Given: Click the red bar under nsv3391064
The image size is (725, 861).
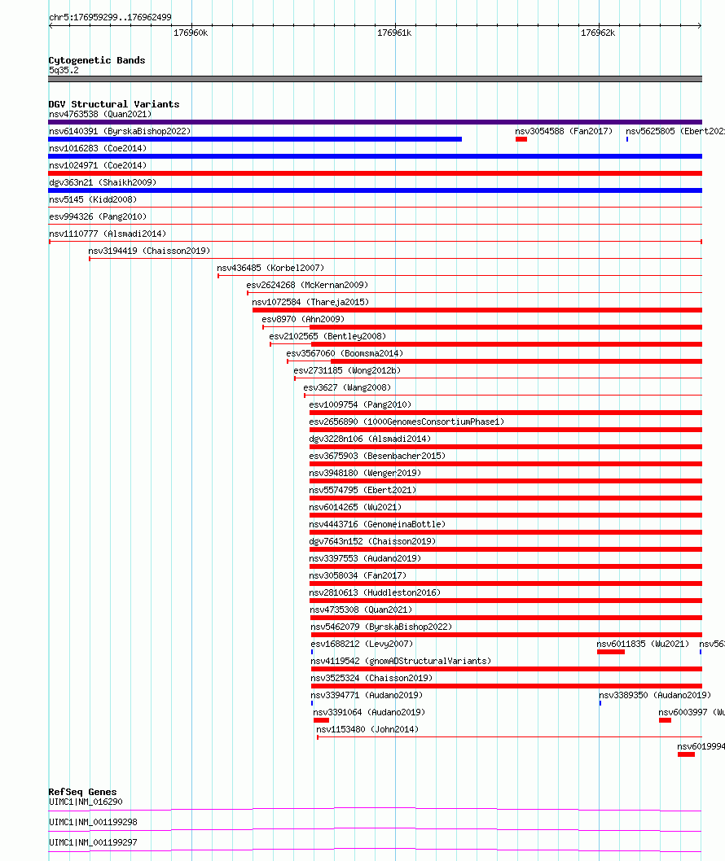Looking at the screenshot, I should (x=321, y=720).
